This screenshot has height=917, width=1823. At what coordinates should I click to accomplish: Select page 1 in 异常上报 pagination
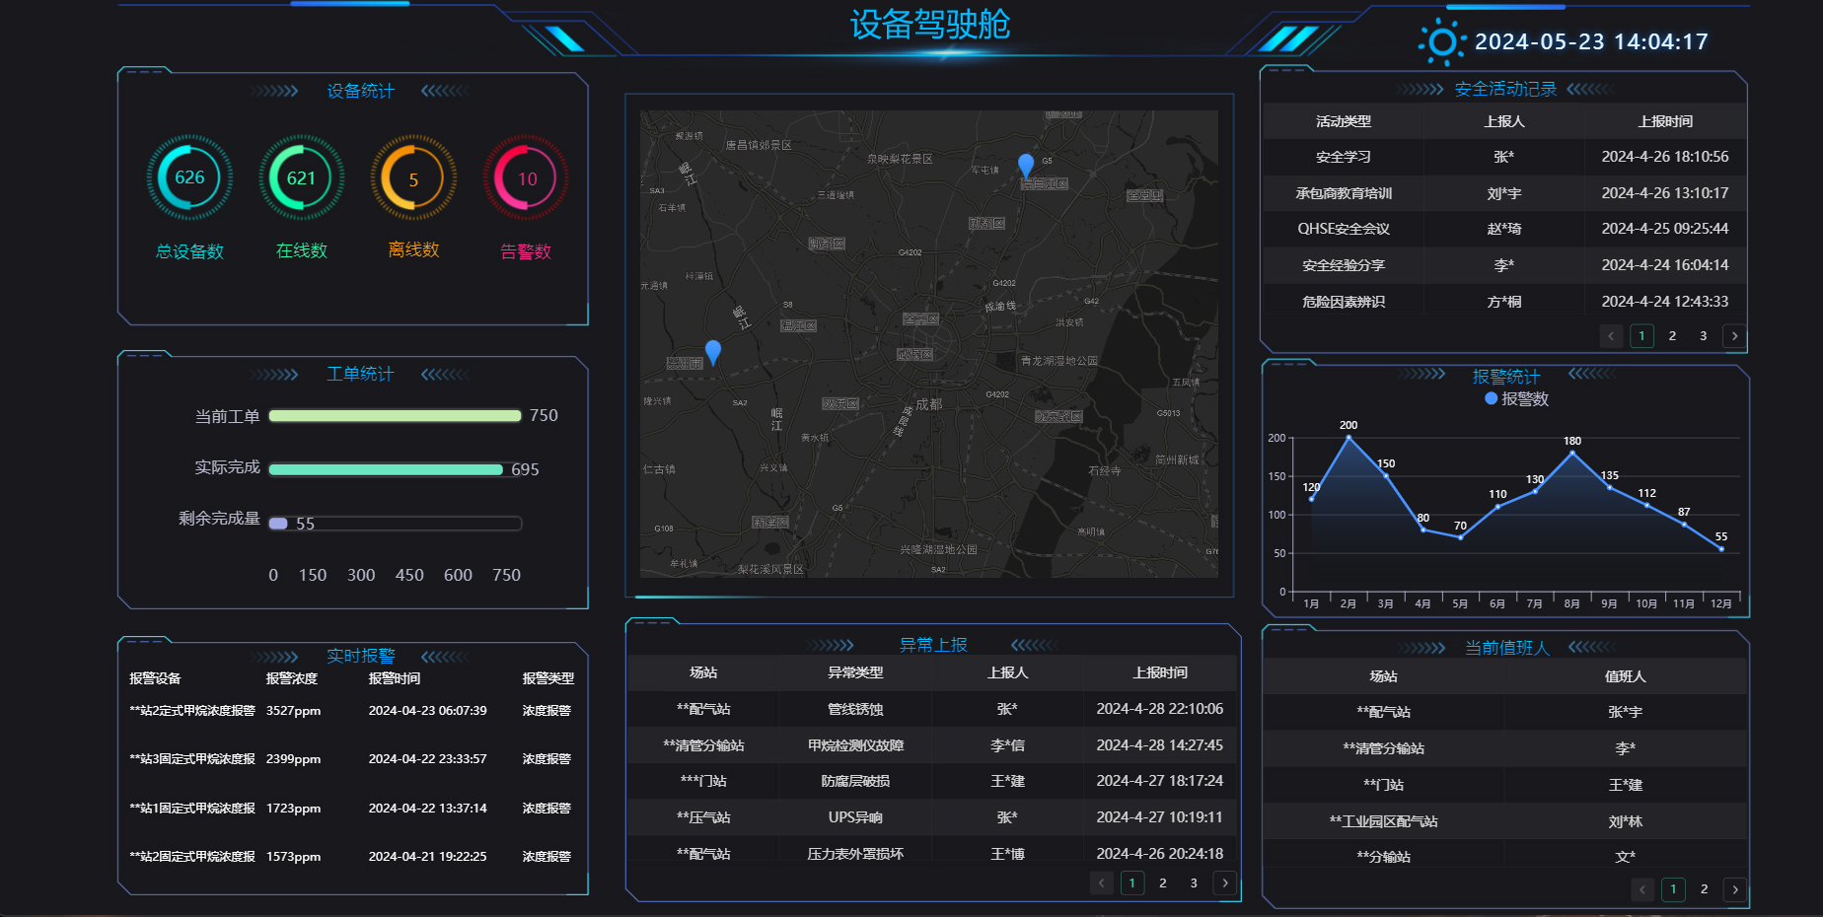coord(1132,883)
